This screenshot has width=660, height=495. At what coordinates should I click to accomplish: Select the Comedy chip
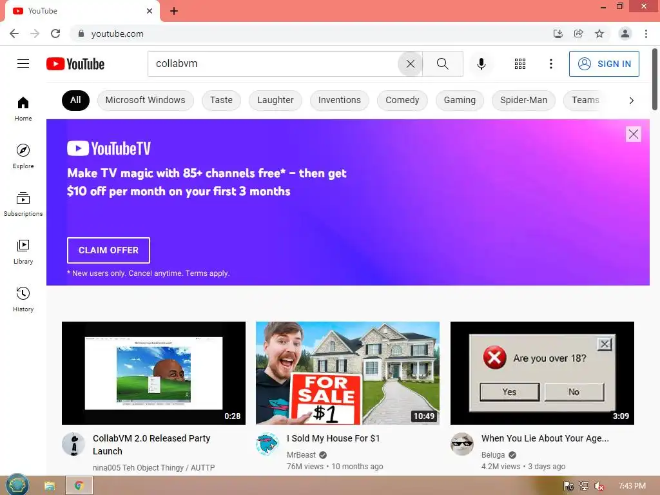pyautogui.click(x=402, y=100)
